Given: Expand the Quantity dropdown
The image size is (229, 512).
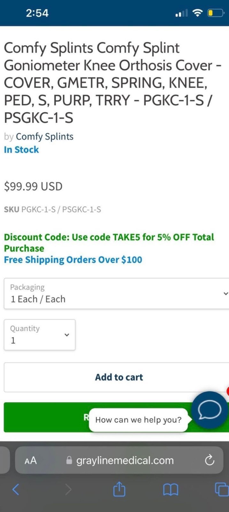Looking at the screenshot, I should pyautogui.click(x=40, y=335).
